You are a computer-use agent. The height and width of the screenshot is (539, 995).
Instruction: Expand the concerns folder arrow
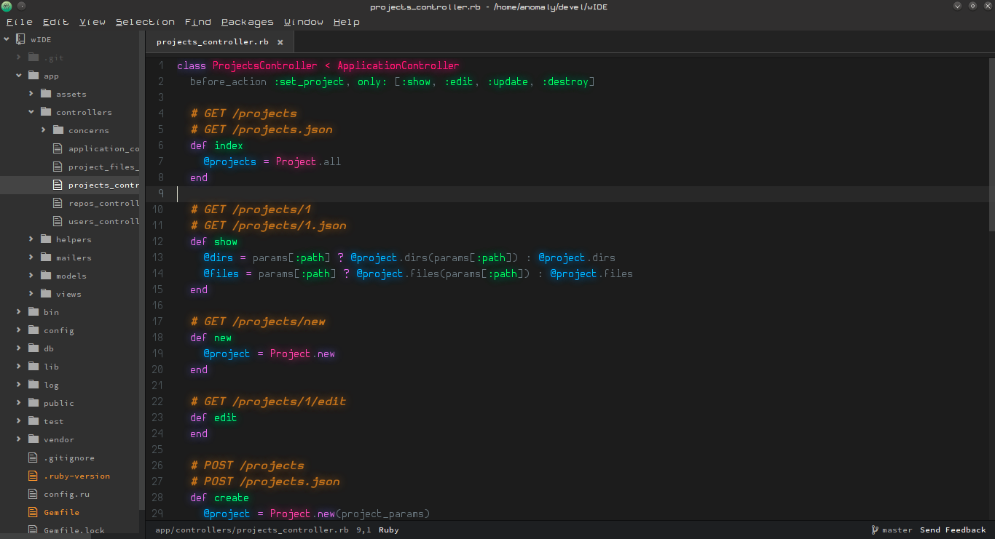44,130
